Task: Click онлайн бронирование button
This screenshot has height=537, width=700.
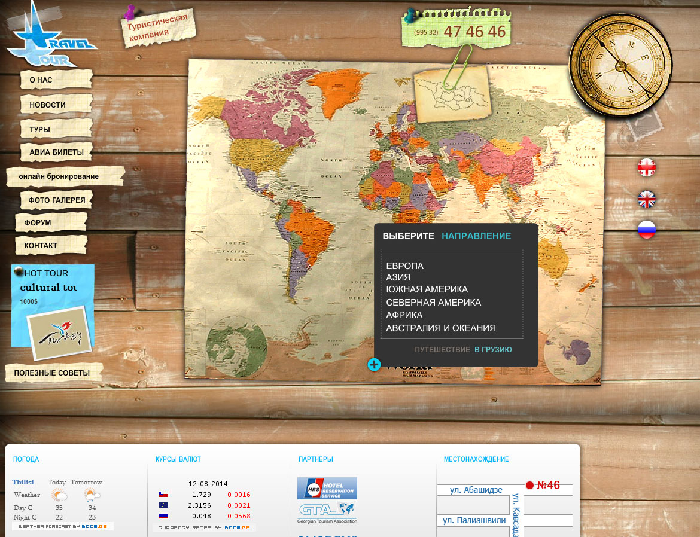Action: 59,176
